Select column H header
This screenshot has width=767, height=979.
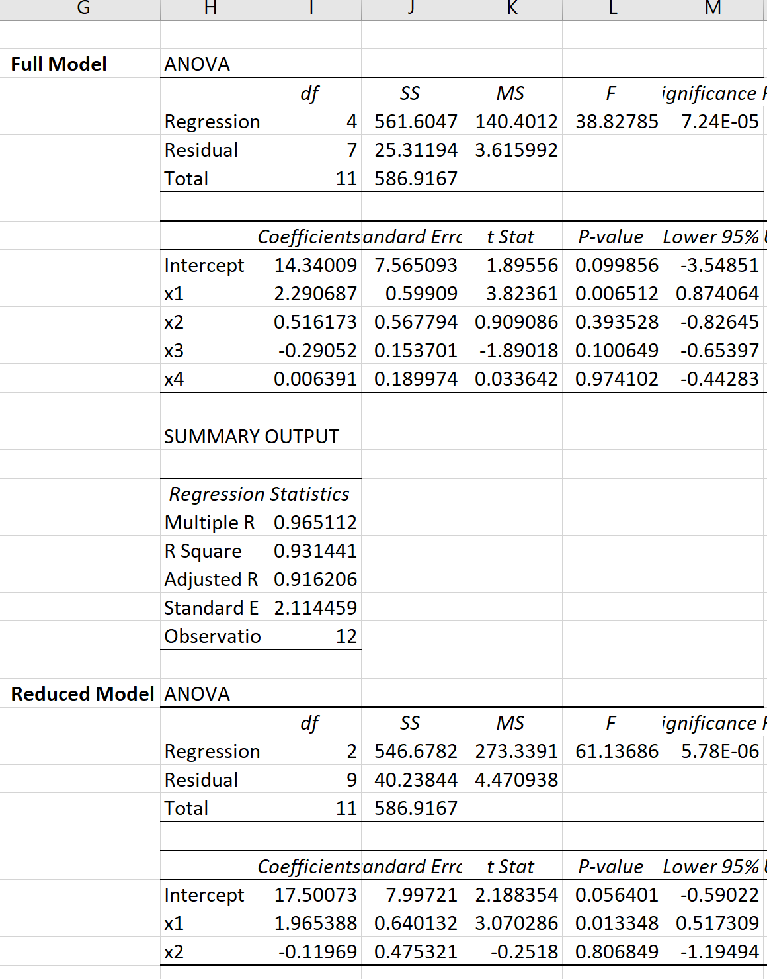210,9
